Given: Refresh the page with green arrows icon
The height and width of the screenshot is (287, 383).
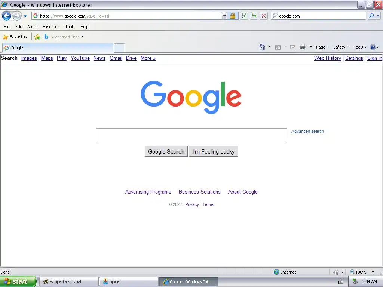Looking at the screenshot, I should pos(254,16).
